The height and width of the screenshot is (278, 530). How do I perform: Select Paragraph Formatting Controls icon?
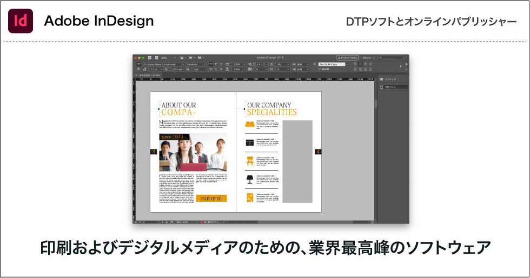(138, 69)
